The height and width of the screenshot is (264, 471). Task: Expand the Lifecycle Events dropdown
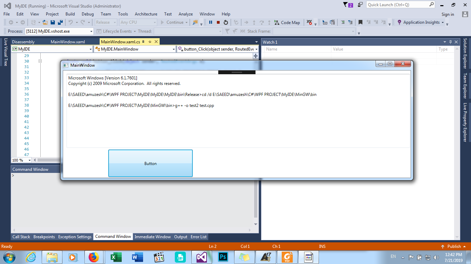point(135,31)
